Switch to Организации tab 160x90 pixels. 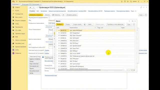click(15, 4)
